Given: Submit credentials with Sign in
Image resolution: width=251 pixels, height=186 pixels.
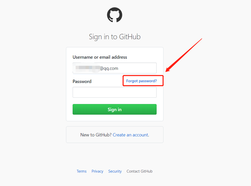Looking at the screenshot, I should (114, 109).
